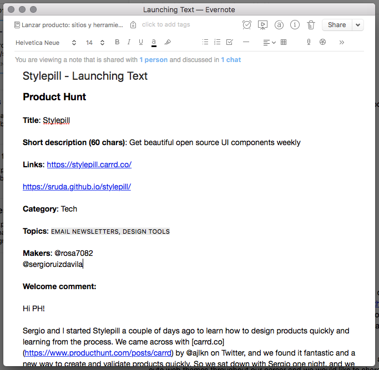The image size is (379, 370).
Task: Open the https://stylepill.carrd.co/ link
Action: [x=89, y=165]
